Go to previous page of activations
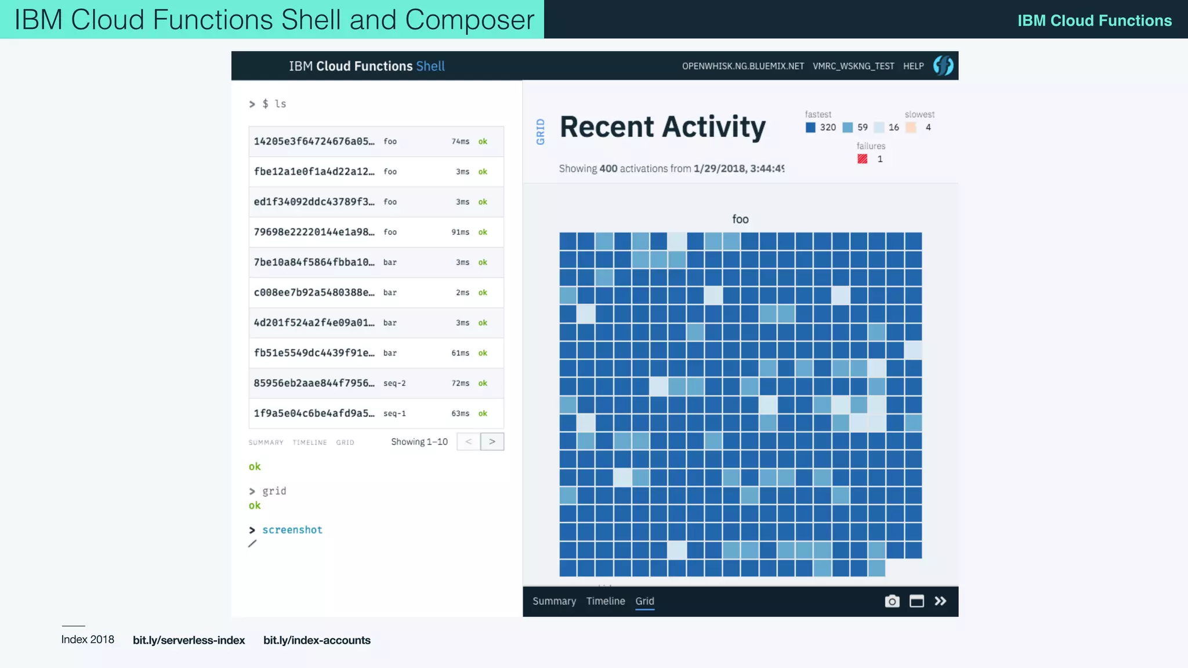This screenshot has height=668, width=1188. click(469, 442)
